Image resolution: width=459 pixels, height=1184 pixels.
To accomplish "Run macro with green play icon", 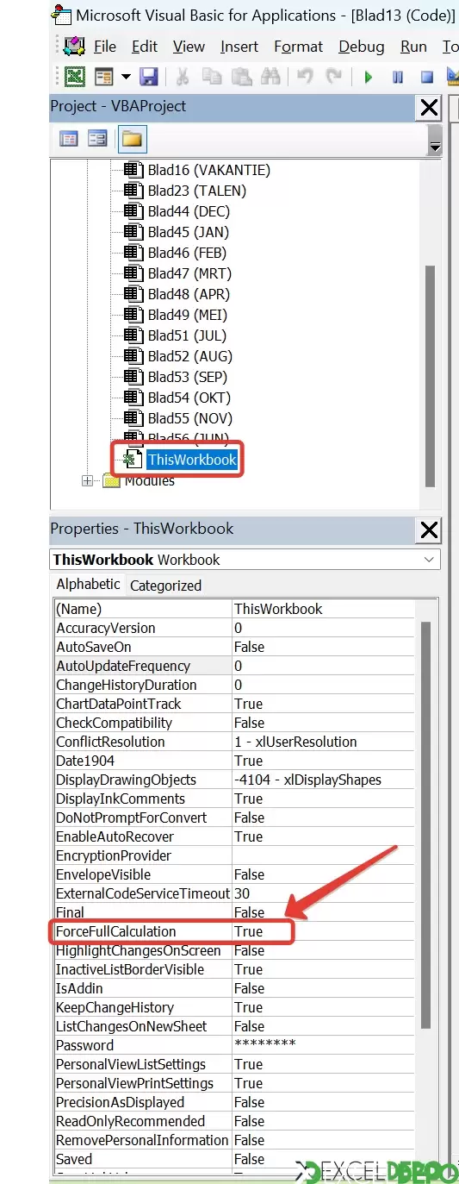I will [369, 78].
